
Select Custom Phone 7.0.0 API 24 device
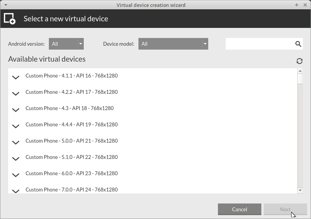(x=72, y=190)
